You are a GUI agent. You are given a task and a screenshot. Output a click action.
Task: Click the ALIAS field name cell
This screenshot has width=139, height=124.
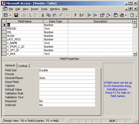point(25,36)
